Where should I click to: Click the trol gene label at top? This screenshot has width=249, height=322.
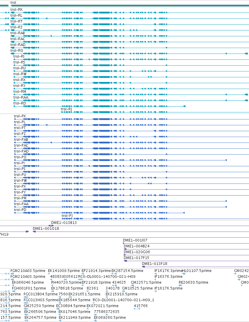pyautogui.click(x=13, y=3)
